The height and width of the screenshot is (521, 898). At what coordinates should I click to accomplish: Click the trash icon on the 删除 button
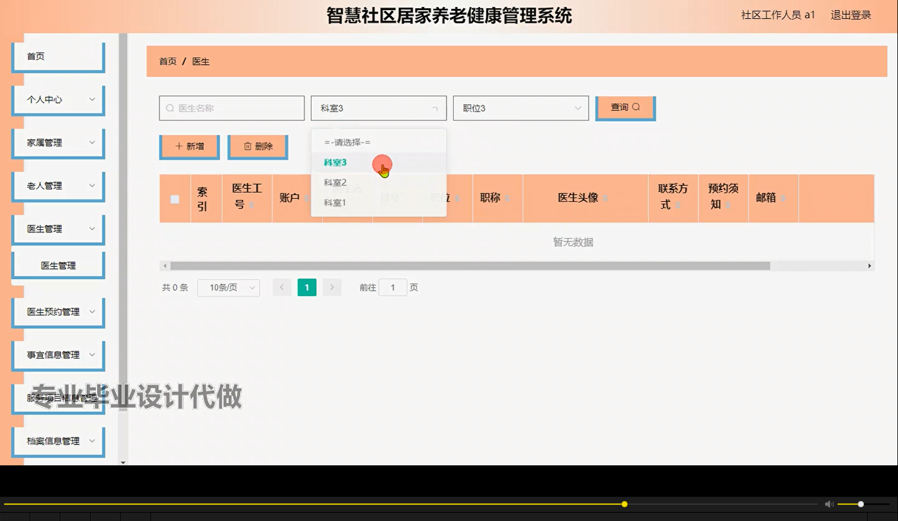coord(248,146)
